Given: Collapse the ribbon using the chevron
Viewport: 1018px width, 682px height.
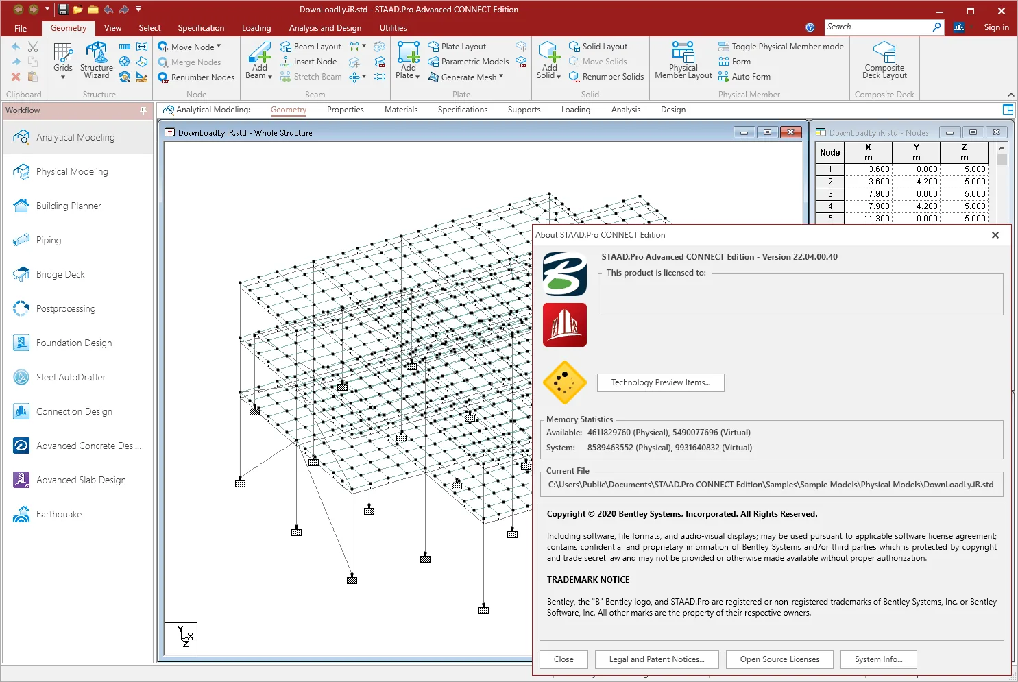Looking at the screenshot, I should pos(1010,95).
